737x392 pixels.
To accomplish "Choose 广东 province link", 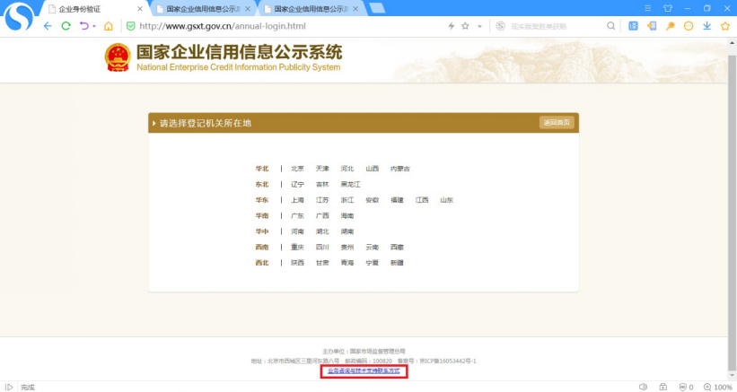I will pos(297,215).
